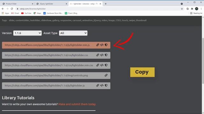Image resolution: width=204 pixels, height=114 pixels.
Task: Select the controls.png URL text
Action: pyautogui.click(x=46, y=75)
